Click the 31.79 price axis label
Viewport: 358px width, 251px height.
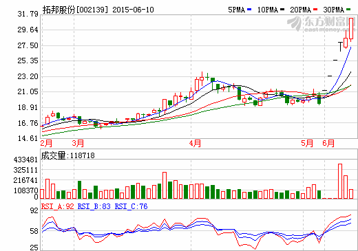point(28,14)
